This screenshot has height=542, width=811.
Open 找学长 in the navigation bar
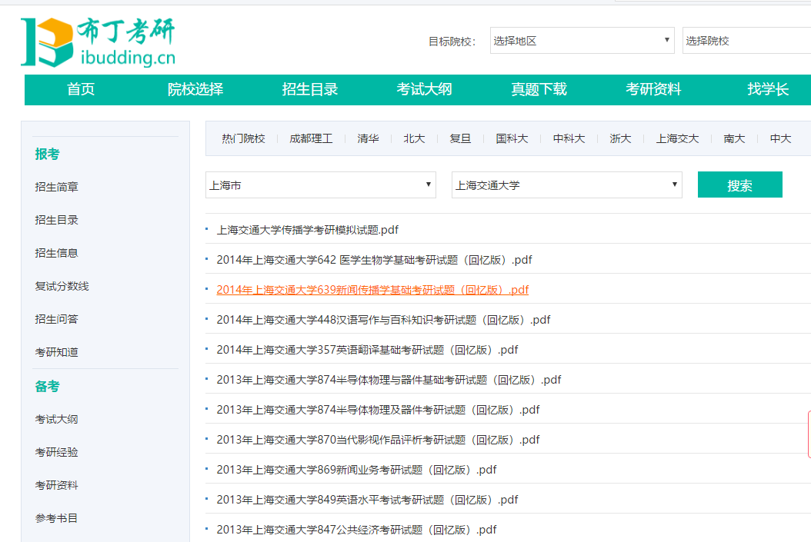[x=768, y=89]
